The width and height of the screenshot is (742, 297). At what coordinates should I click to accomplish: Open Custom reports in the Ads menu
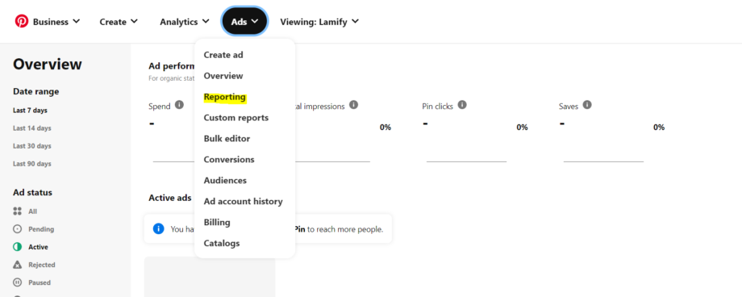tap(236, 118)
